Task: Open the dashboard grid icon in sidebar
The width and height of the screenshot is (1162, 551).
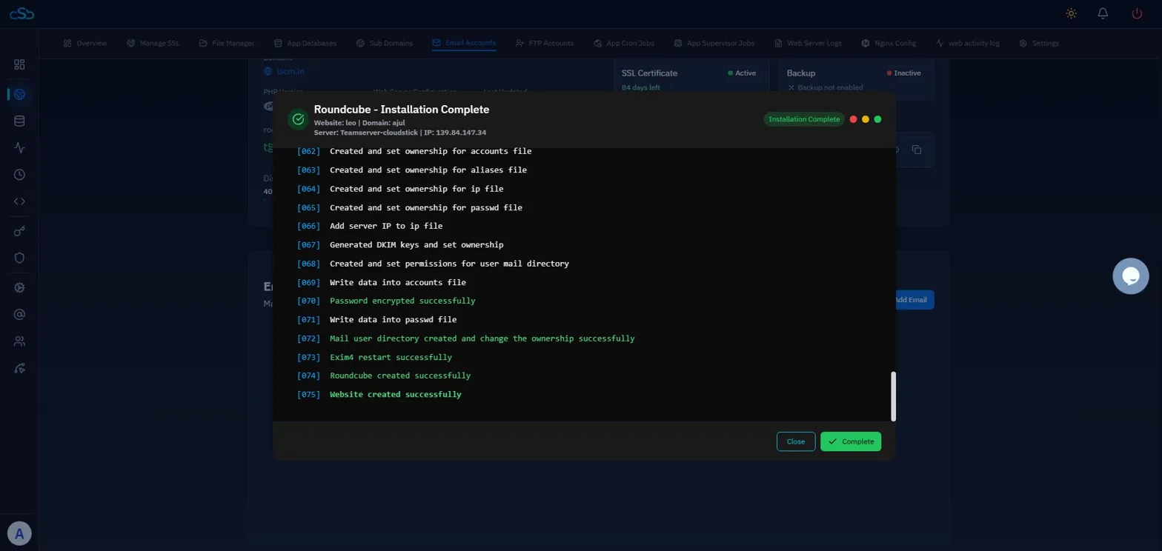Action: click(x=19, y=64)
